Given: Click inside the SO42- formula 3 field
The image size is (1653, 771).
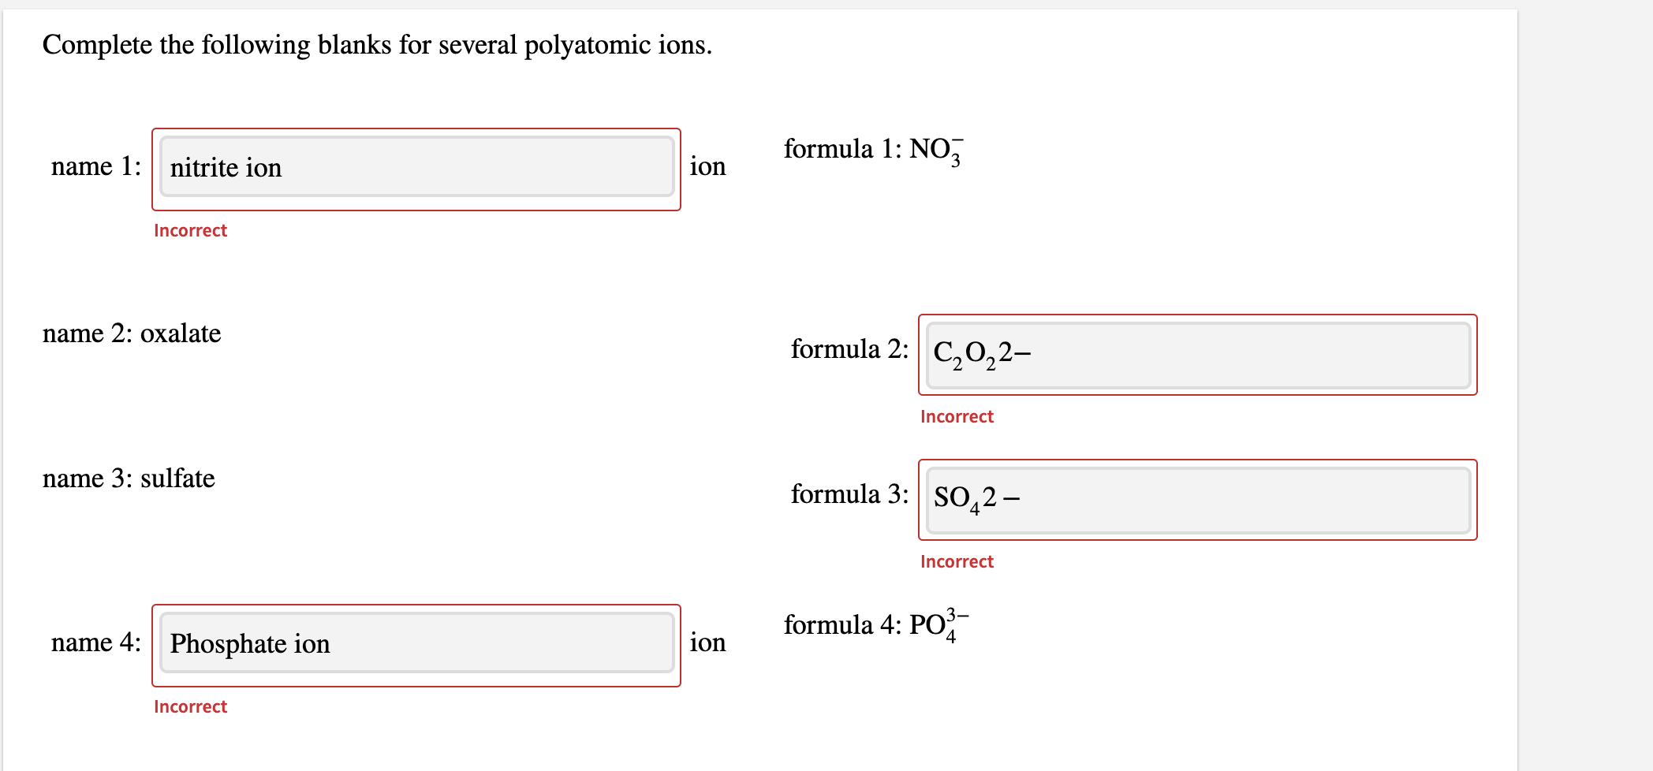Looking at the screenshot, I should pyautogui.click(x=1198, y=500).
